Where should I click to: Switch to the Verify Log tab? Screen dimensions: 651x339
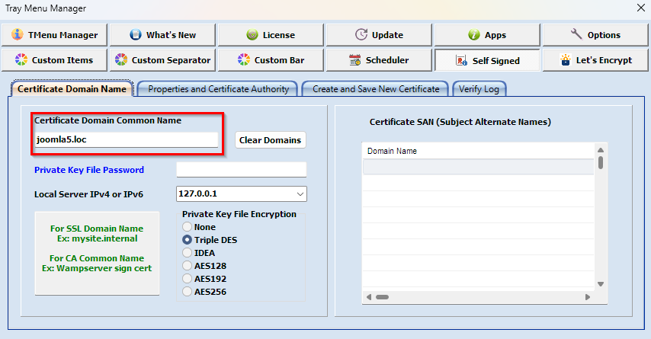479,89
